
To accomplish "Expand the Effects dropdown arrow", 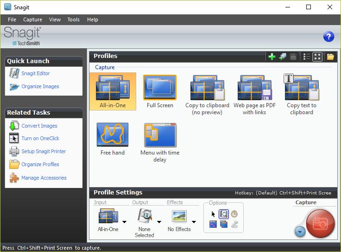I will click(x=194, y=222).
